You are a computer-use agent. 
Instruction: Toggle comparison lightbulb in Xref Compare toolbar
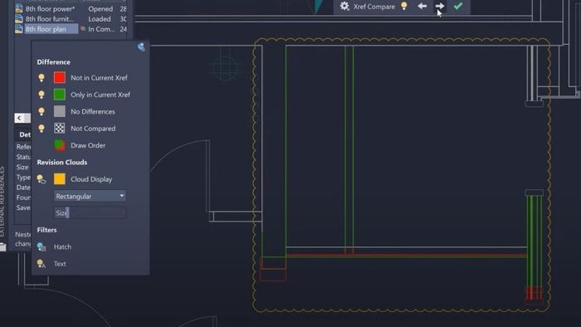click(x=404, y=6)
